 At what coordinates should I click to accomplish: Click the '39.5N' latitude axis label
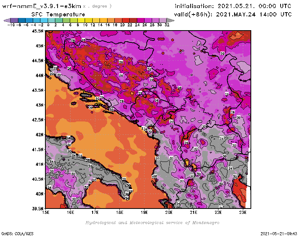click(37, 209)
